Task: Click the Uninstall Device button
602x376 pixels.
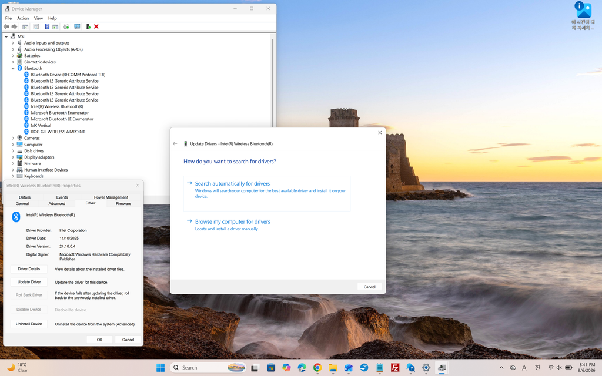Action: click(29, 324)
